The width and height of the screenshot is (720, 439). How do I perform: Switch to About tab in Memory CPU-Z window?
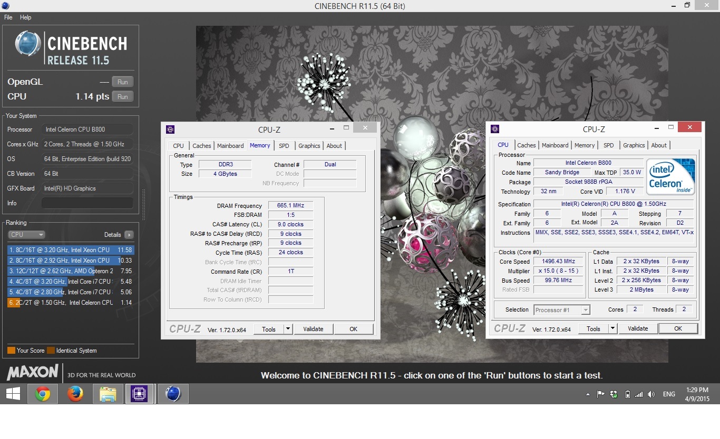(334, 146)
